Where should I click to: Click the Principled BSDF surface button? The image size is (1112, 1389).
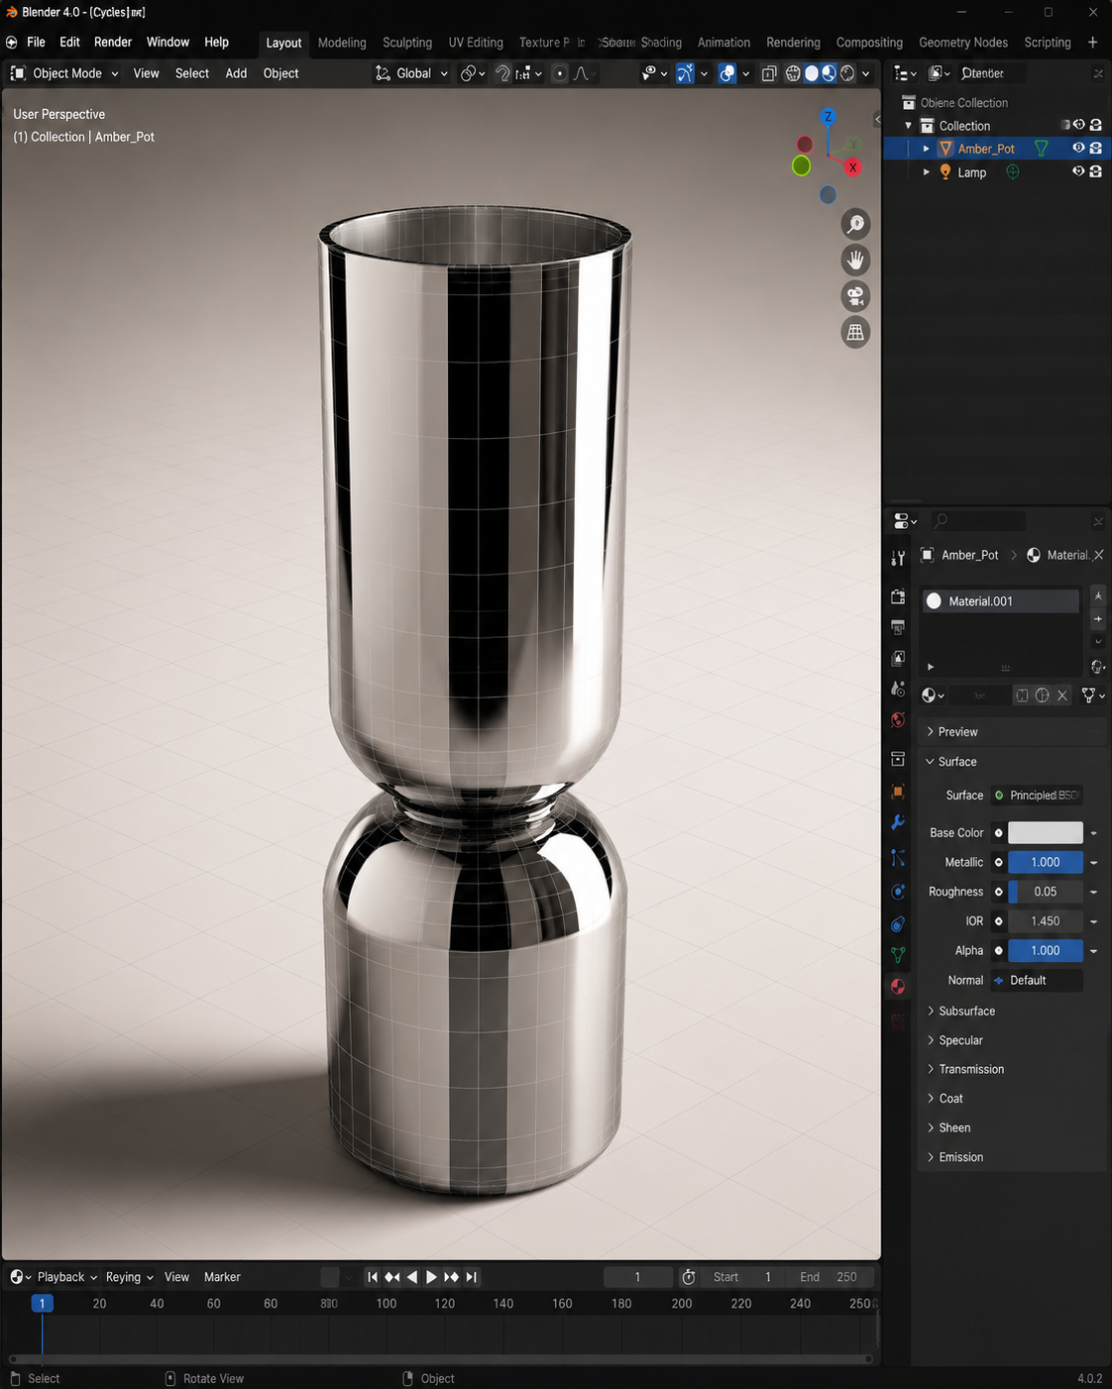pos(1037,796)
